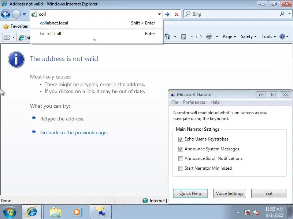Screen dimensions: 293x219
Task: Select the partially hidden browser tab
Action: tap(24, 38)
